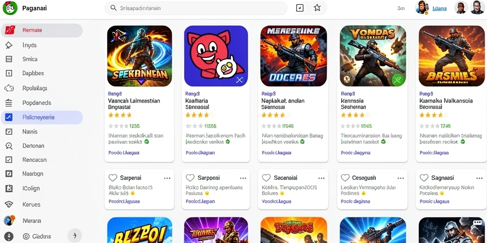Open the Popdaneds sidebar item
Viewport: 487px width, 243px height.
point(42,103)
